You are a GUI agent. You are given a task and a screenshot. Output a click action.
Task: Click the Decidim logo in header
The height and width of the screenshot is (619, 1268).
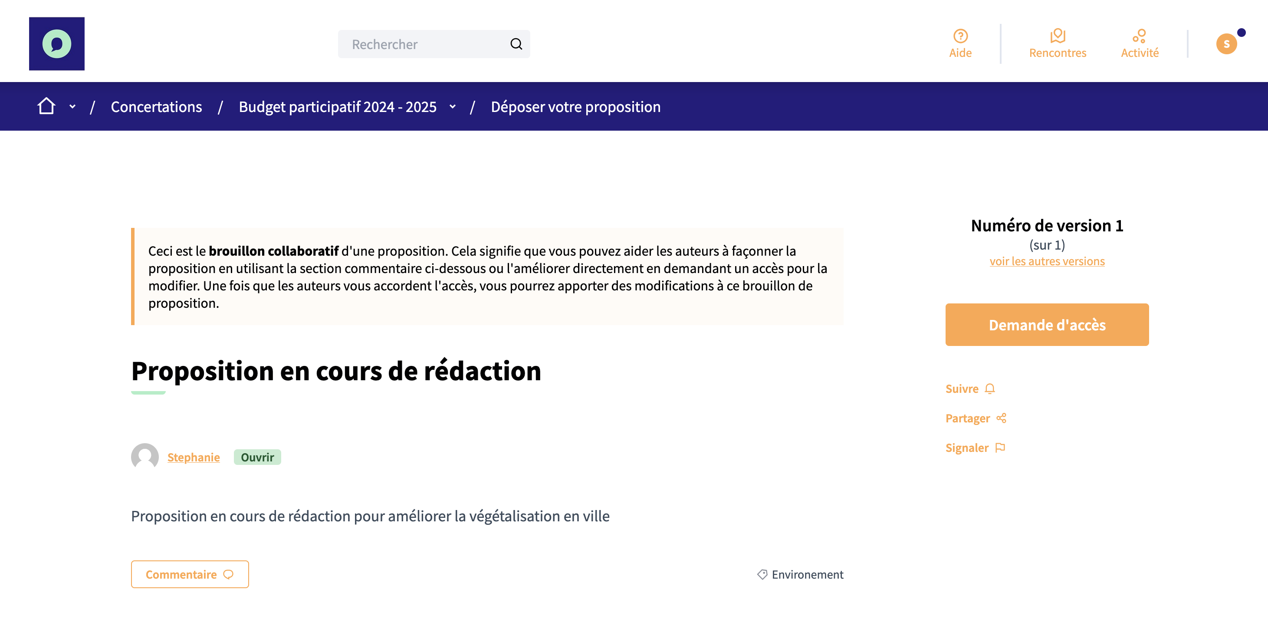tap(56, 44)
